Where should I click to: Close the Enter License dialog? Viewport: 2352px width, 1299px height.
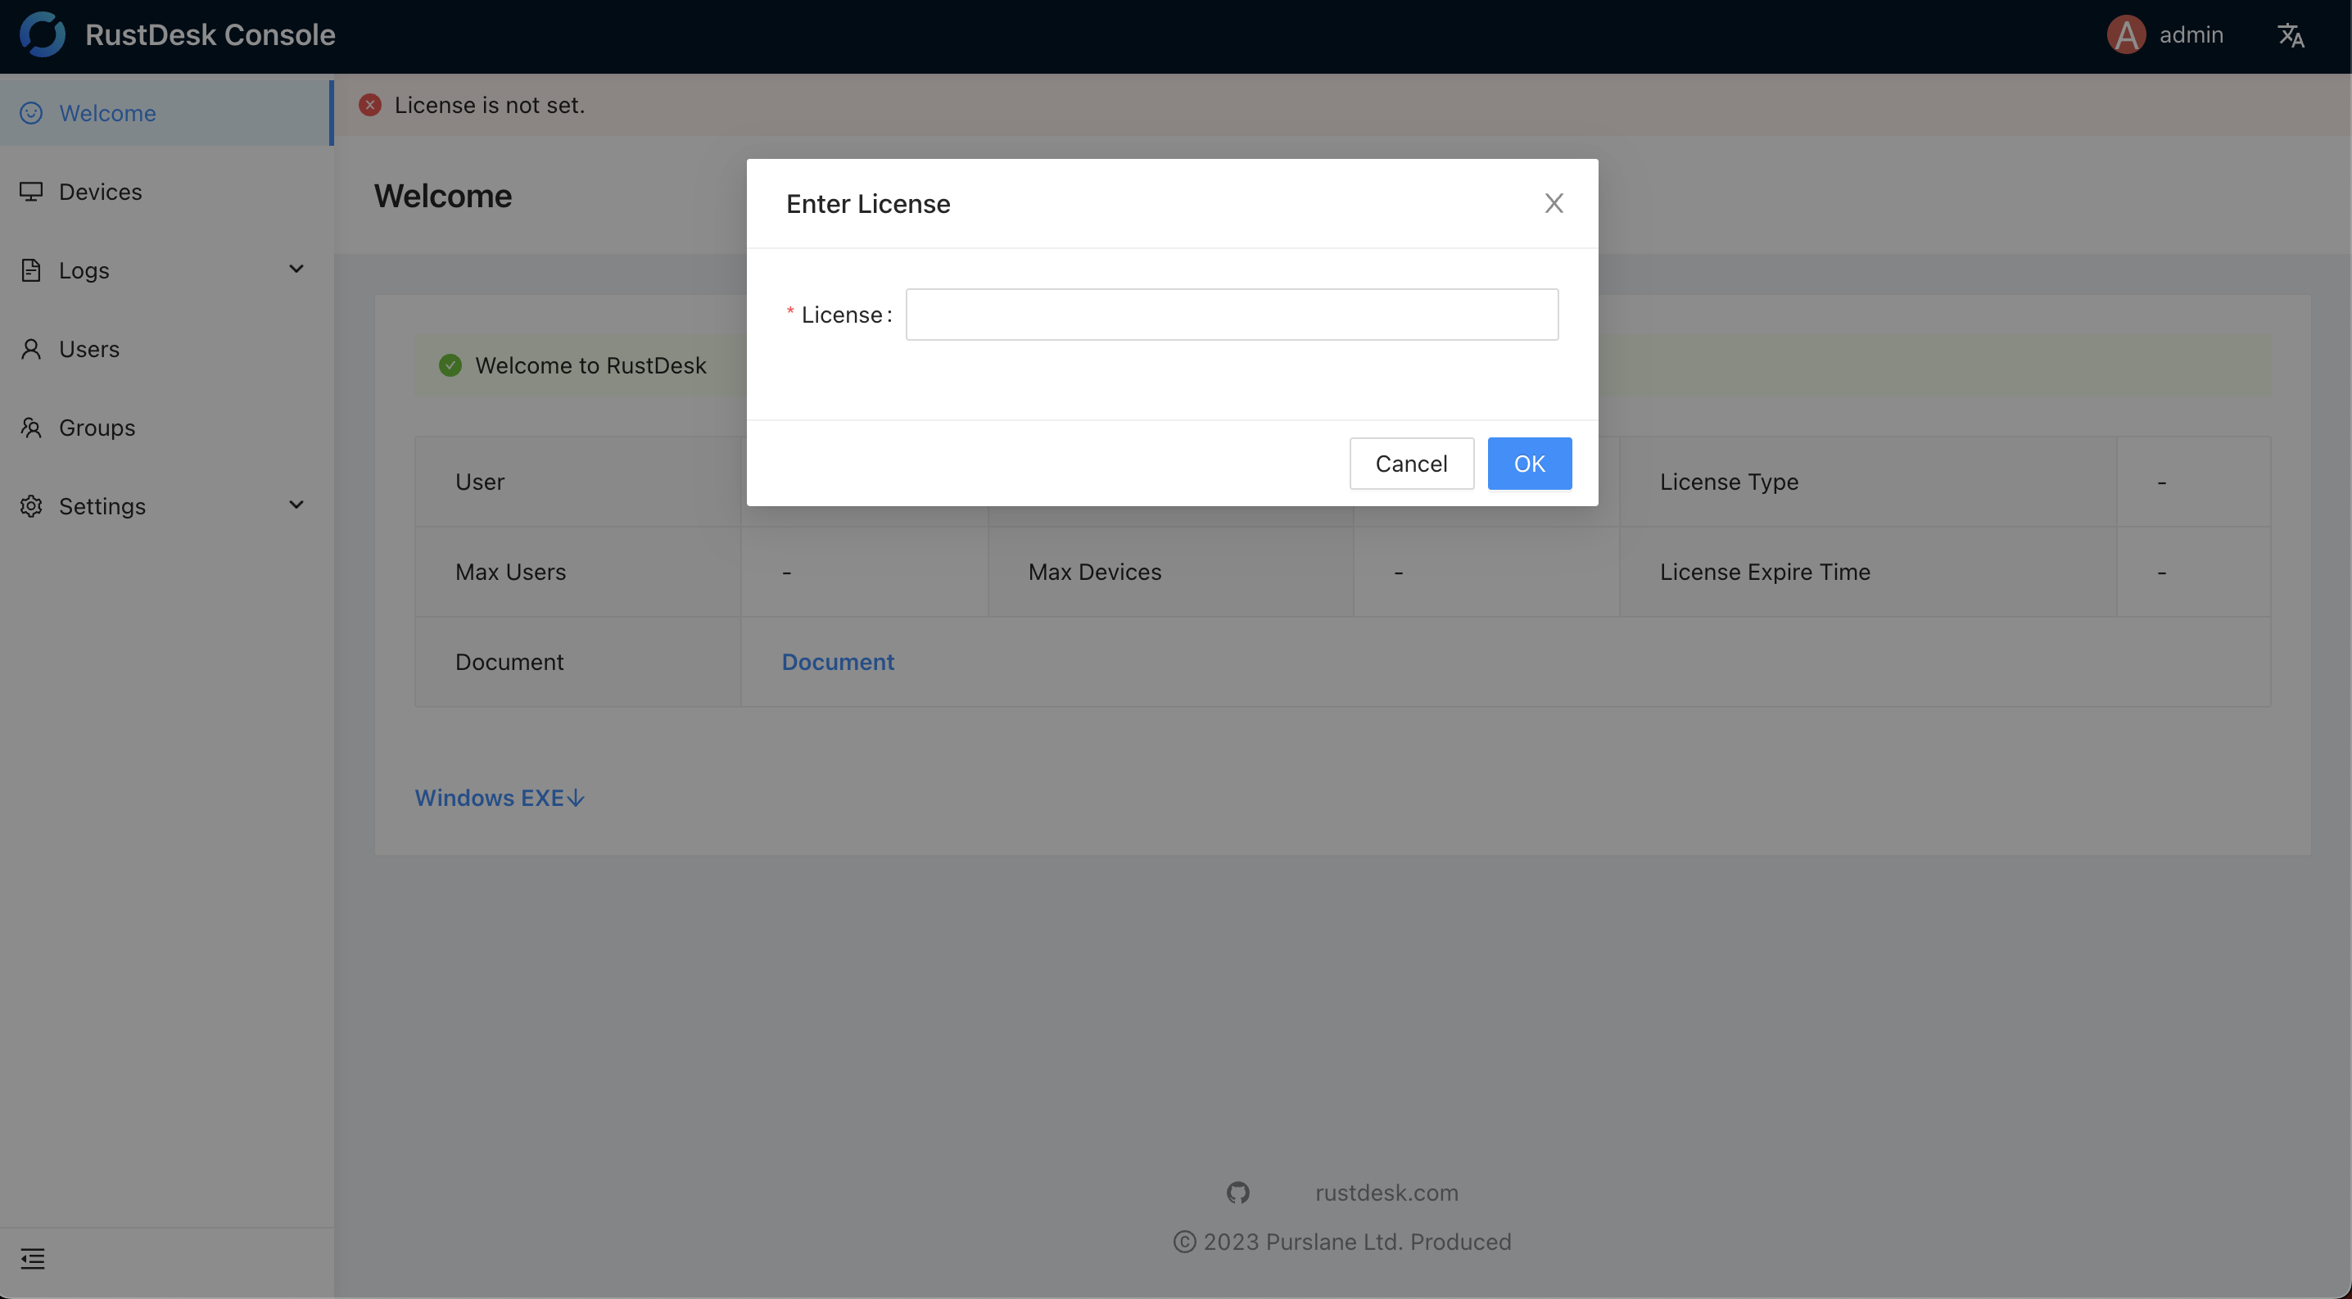click(1553, 202)
